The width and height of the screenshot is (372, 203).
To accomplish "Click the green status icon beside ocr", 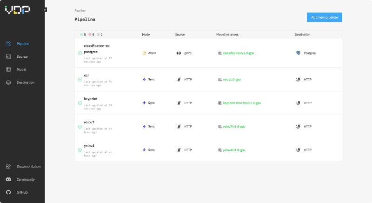I will [80, 78].
